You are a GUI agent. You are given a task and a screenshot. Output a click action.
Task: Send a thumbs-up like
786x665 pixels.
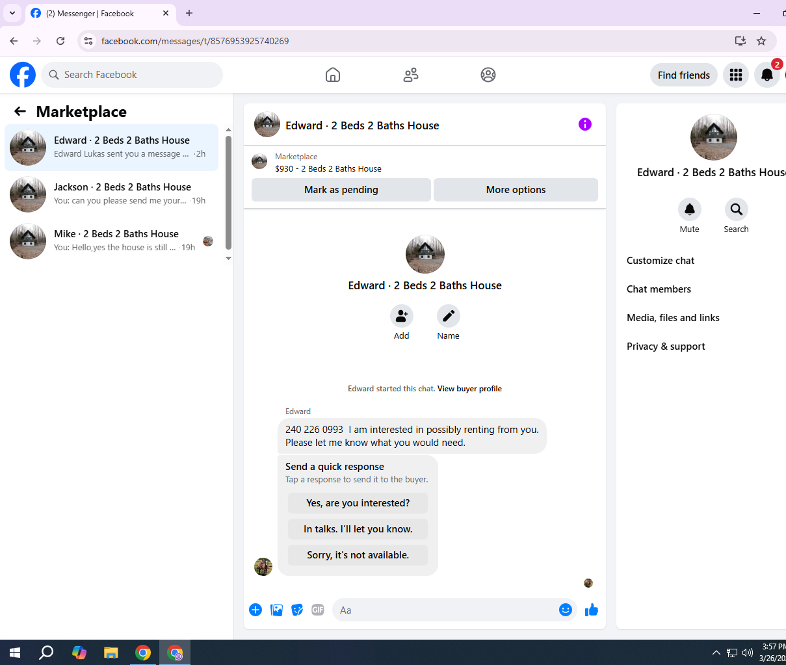[592, 610]
